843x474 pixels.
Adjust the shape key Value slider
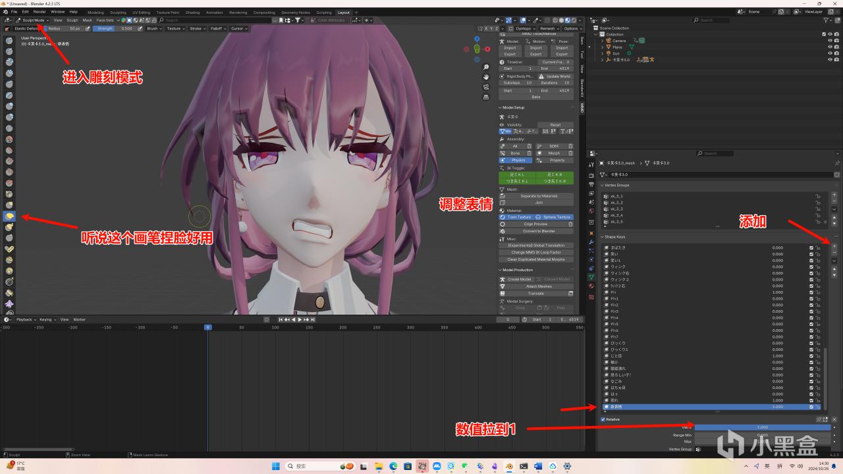click(x=763, y=427)
